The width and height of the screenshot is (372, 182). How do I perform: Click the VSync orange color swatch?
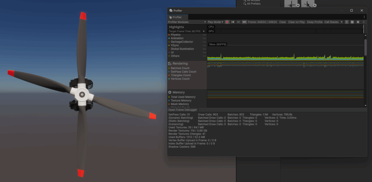[x=169, y=45]
